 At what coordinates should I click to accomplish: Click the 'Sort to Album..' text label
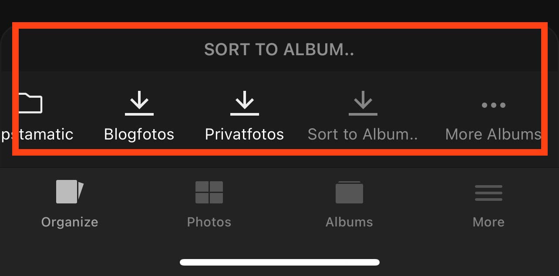click(x=363, y=134)
